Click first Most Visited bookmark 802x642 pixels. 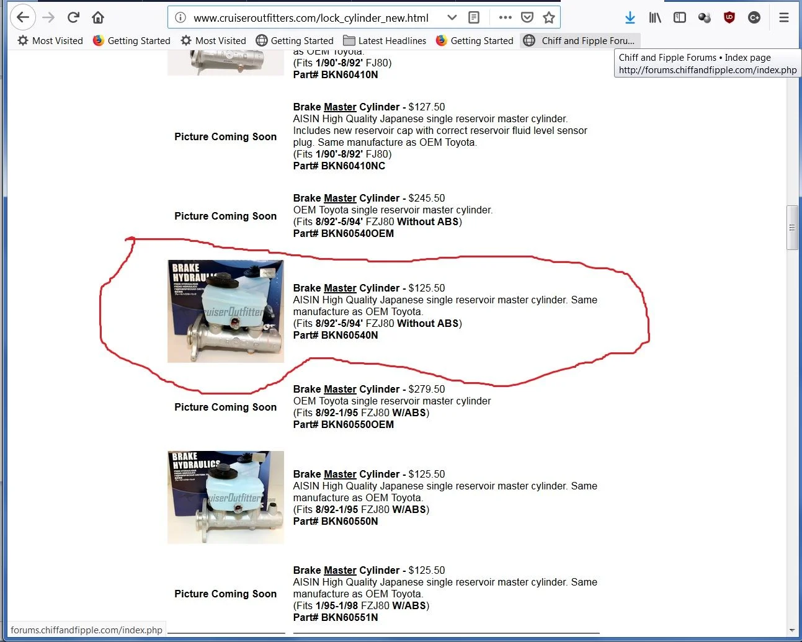50,40
